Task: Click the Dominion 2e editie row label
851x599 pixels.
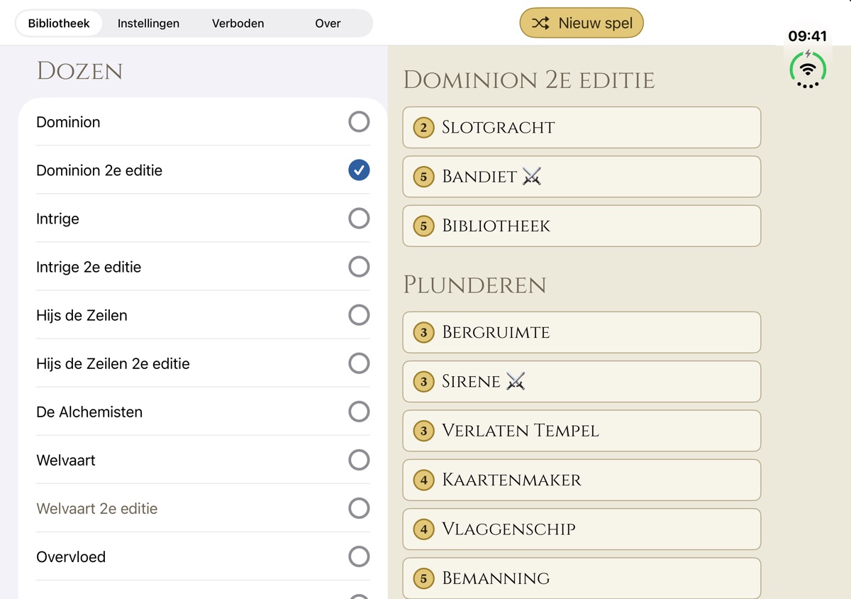Action: tap(99, 170)
